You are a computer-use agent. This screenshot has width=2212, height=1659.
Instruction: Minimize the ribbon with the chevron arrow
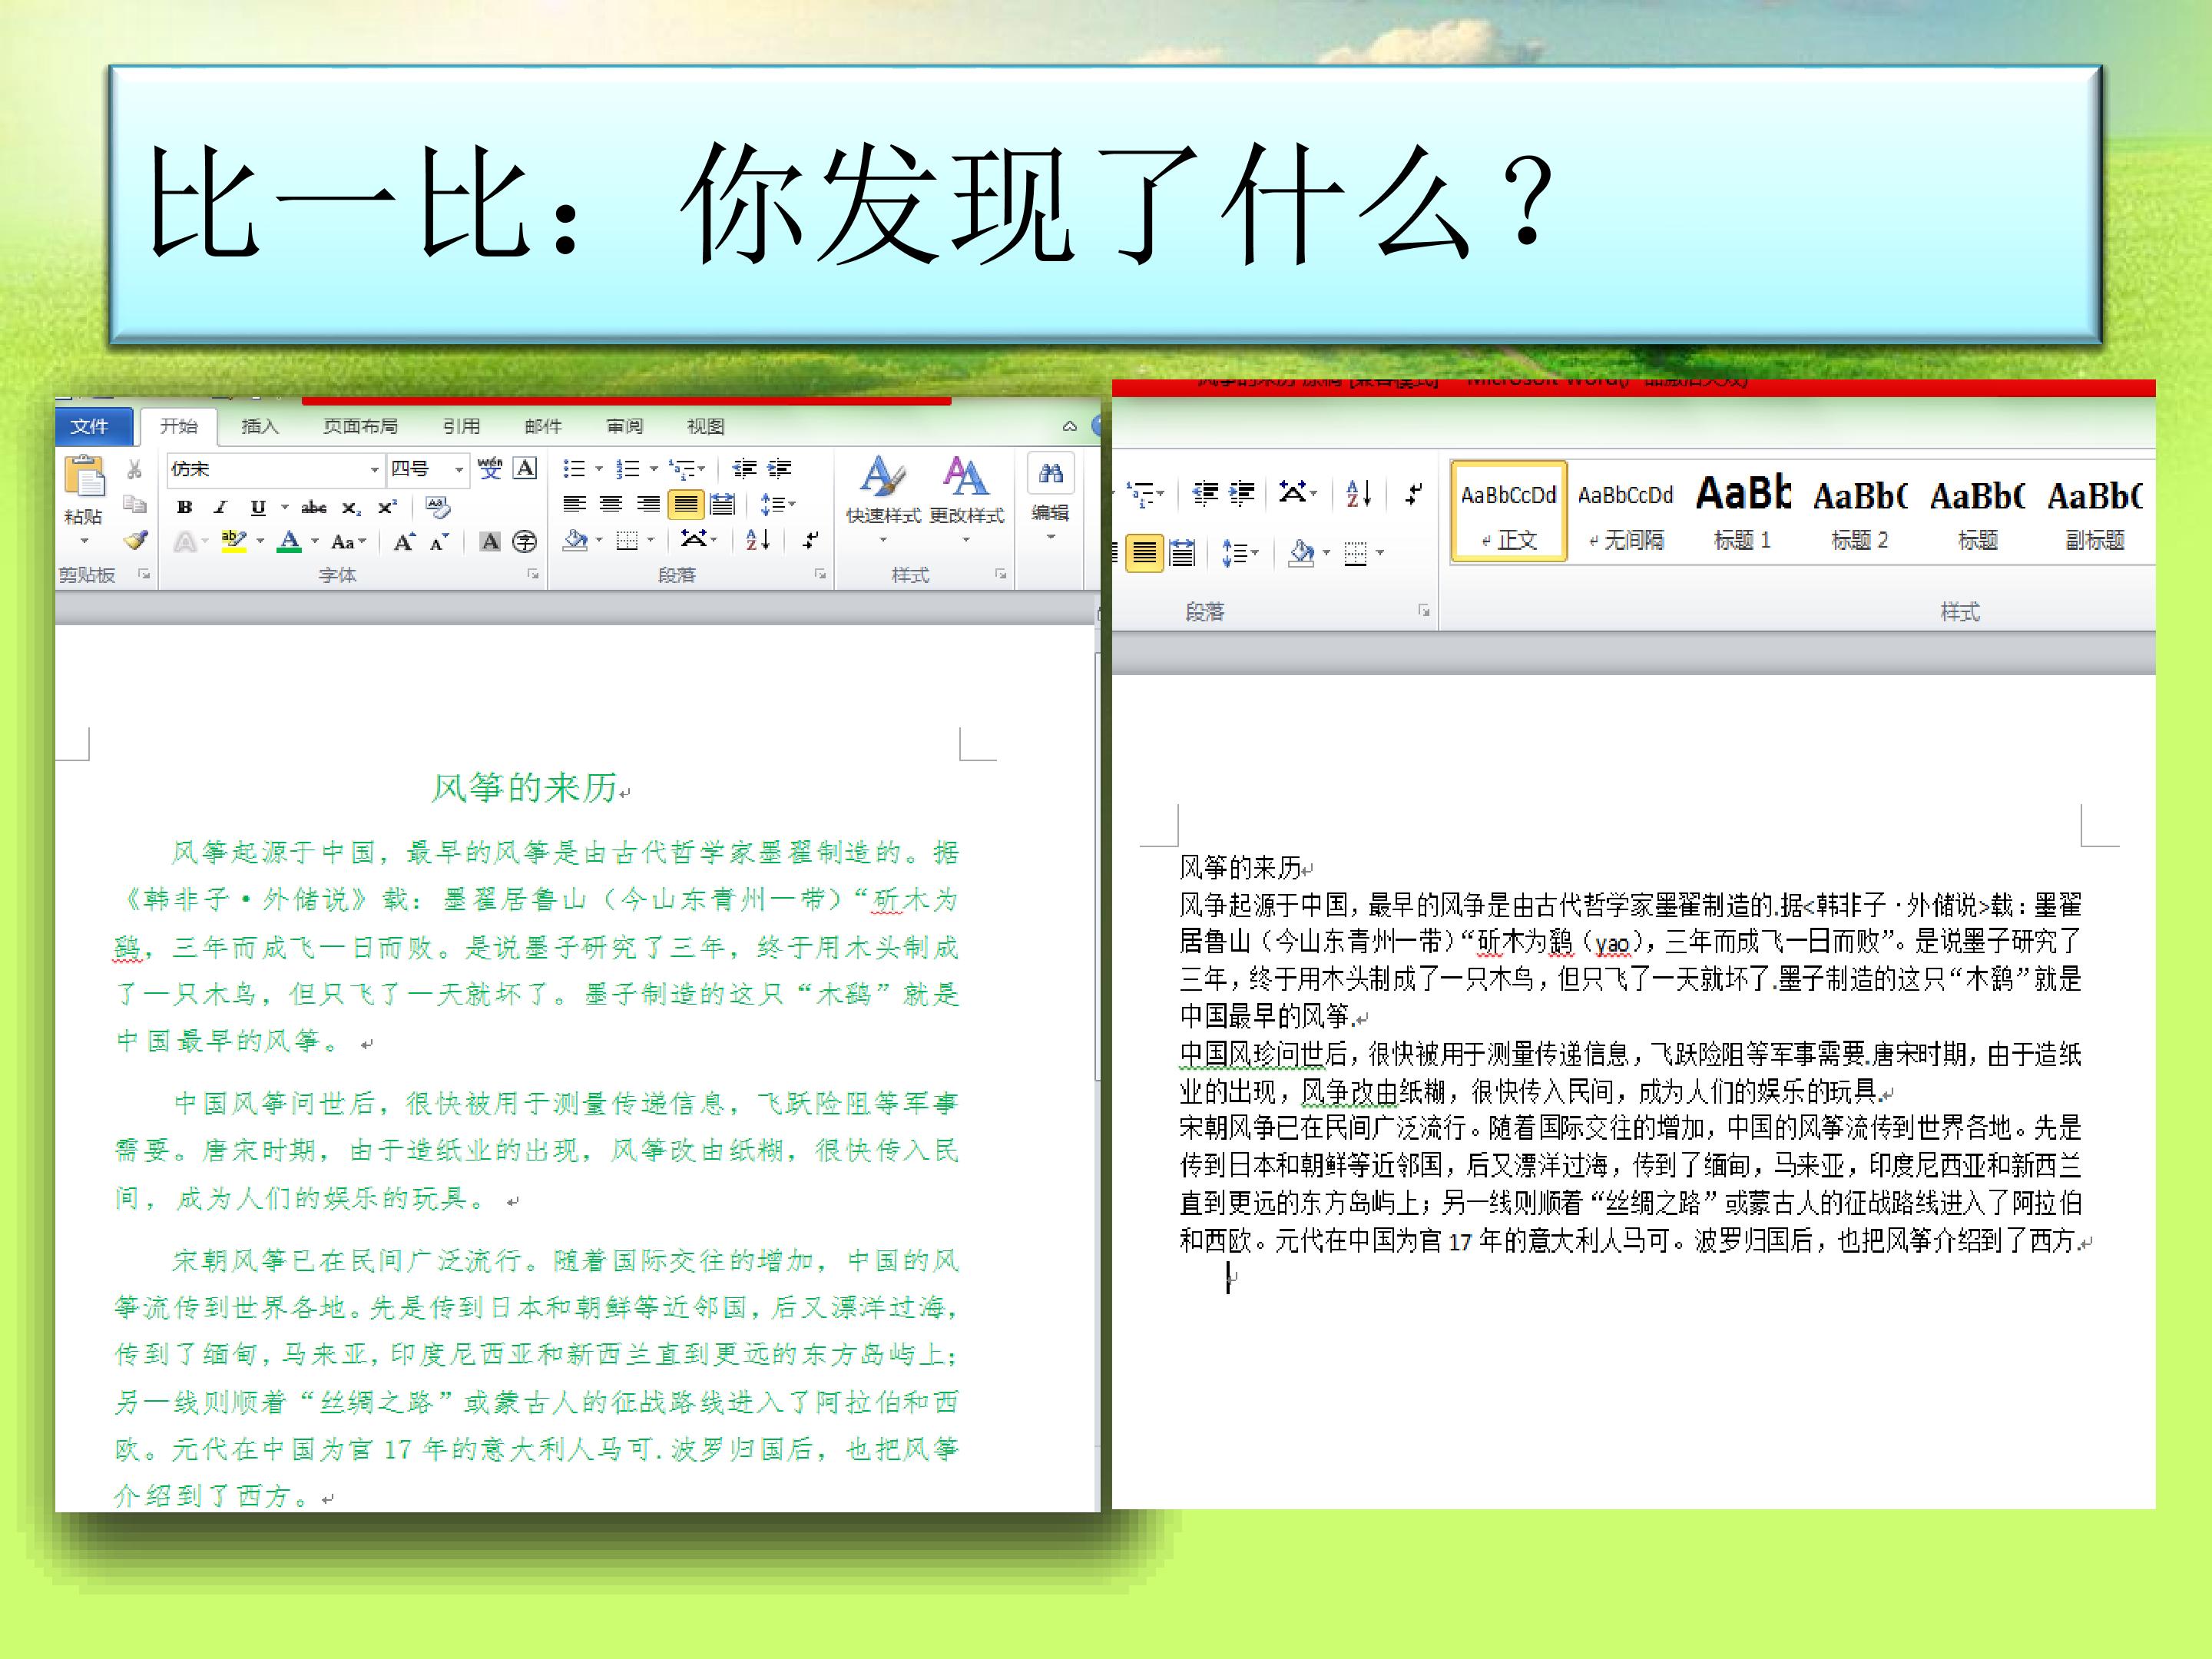tap(1069, 426)
